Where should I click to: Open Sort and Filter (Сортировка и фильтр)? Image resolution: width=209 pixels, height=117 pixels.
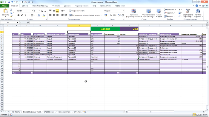[188, 13]
